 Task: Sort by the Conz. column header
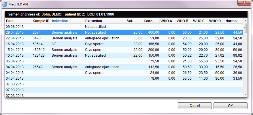coord(151,21)
